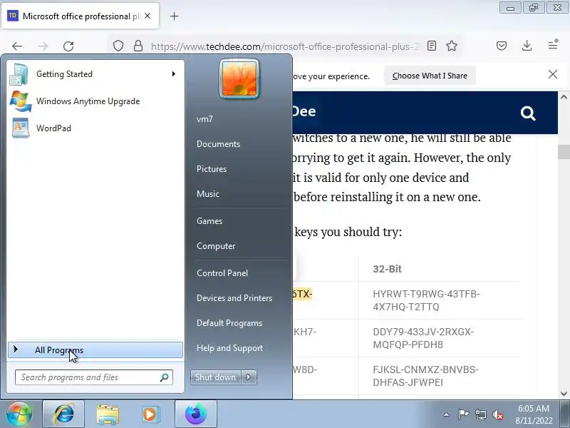
Task: Select the Microsoft office professional tab
Action: tap(81, 16)
